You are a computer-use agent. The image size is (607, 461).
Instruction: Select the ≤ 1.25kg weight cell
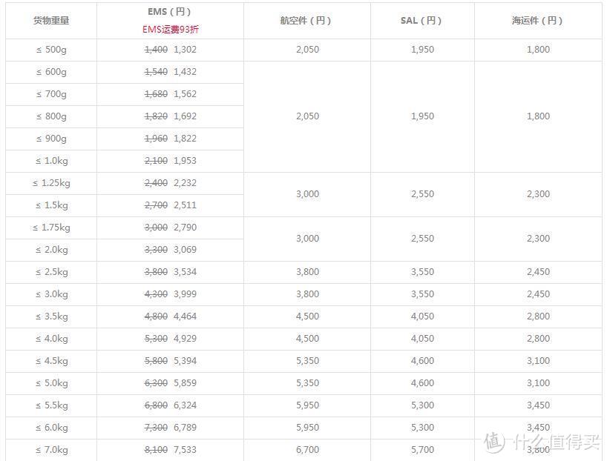tap(51, 183)
